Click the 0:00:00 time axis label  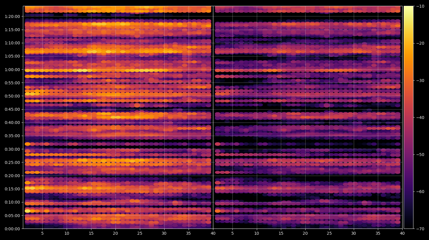pos(12,229)
